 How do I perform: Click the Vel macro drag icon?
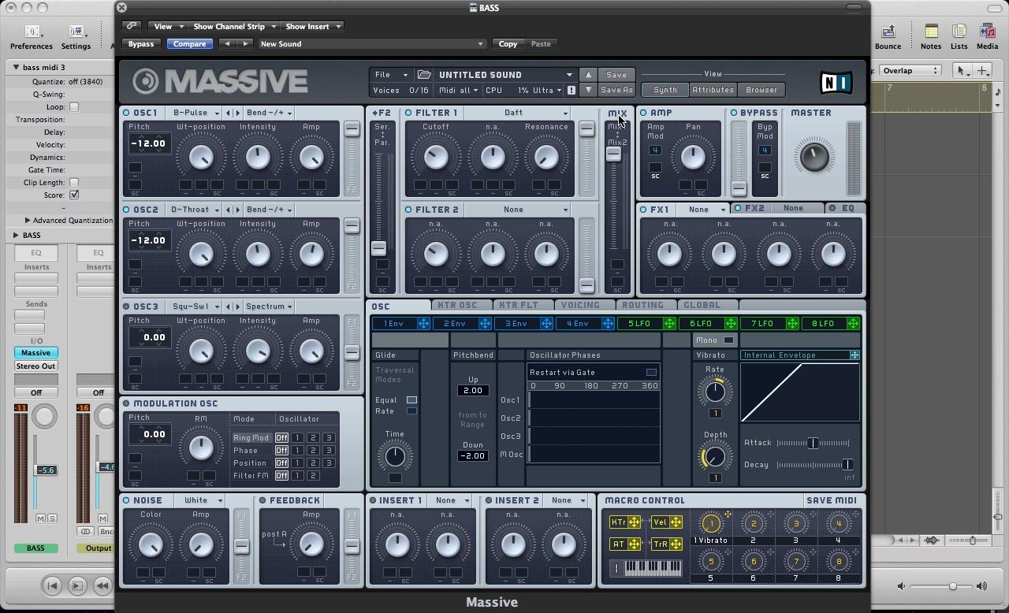click(x=676, y=522)
